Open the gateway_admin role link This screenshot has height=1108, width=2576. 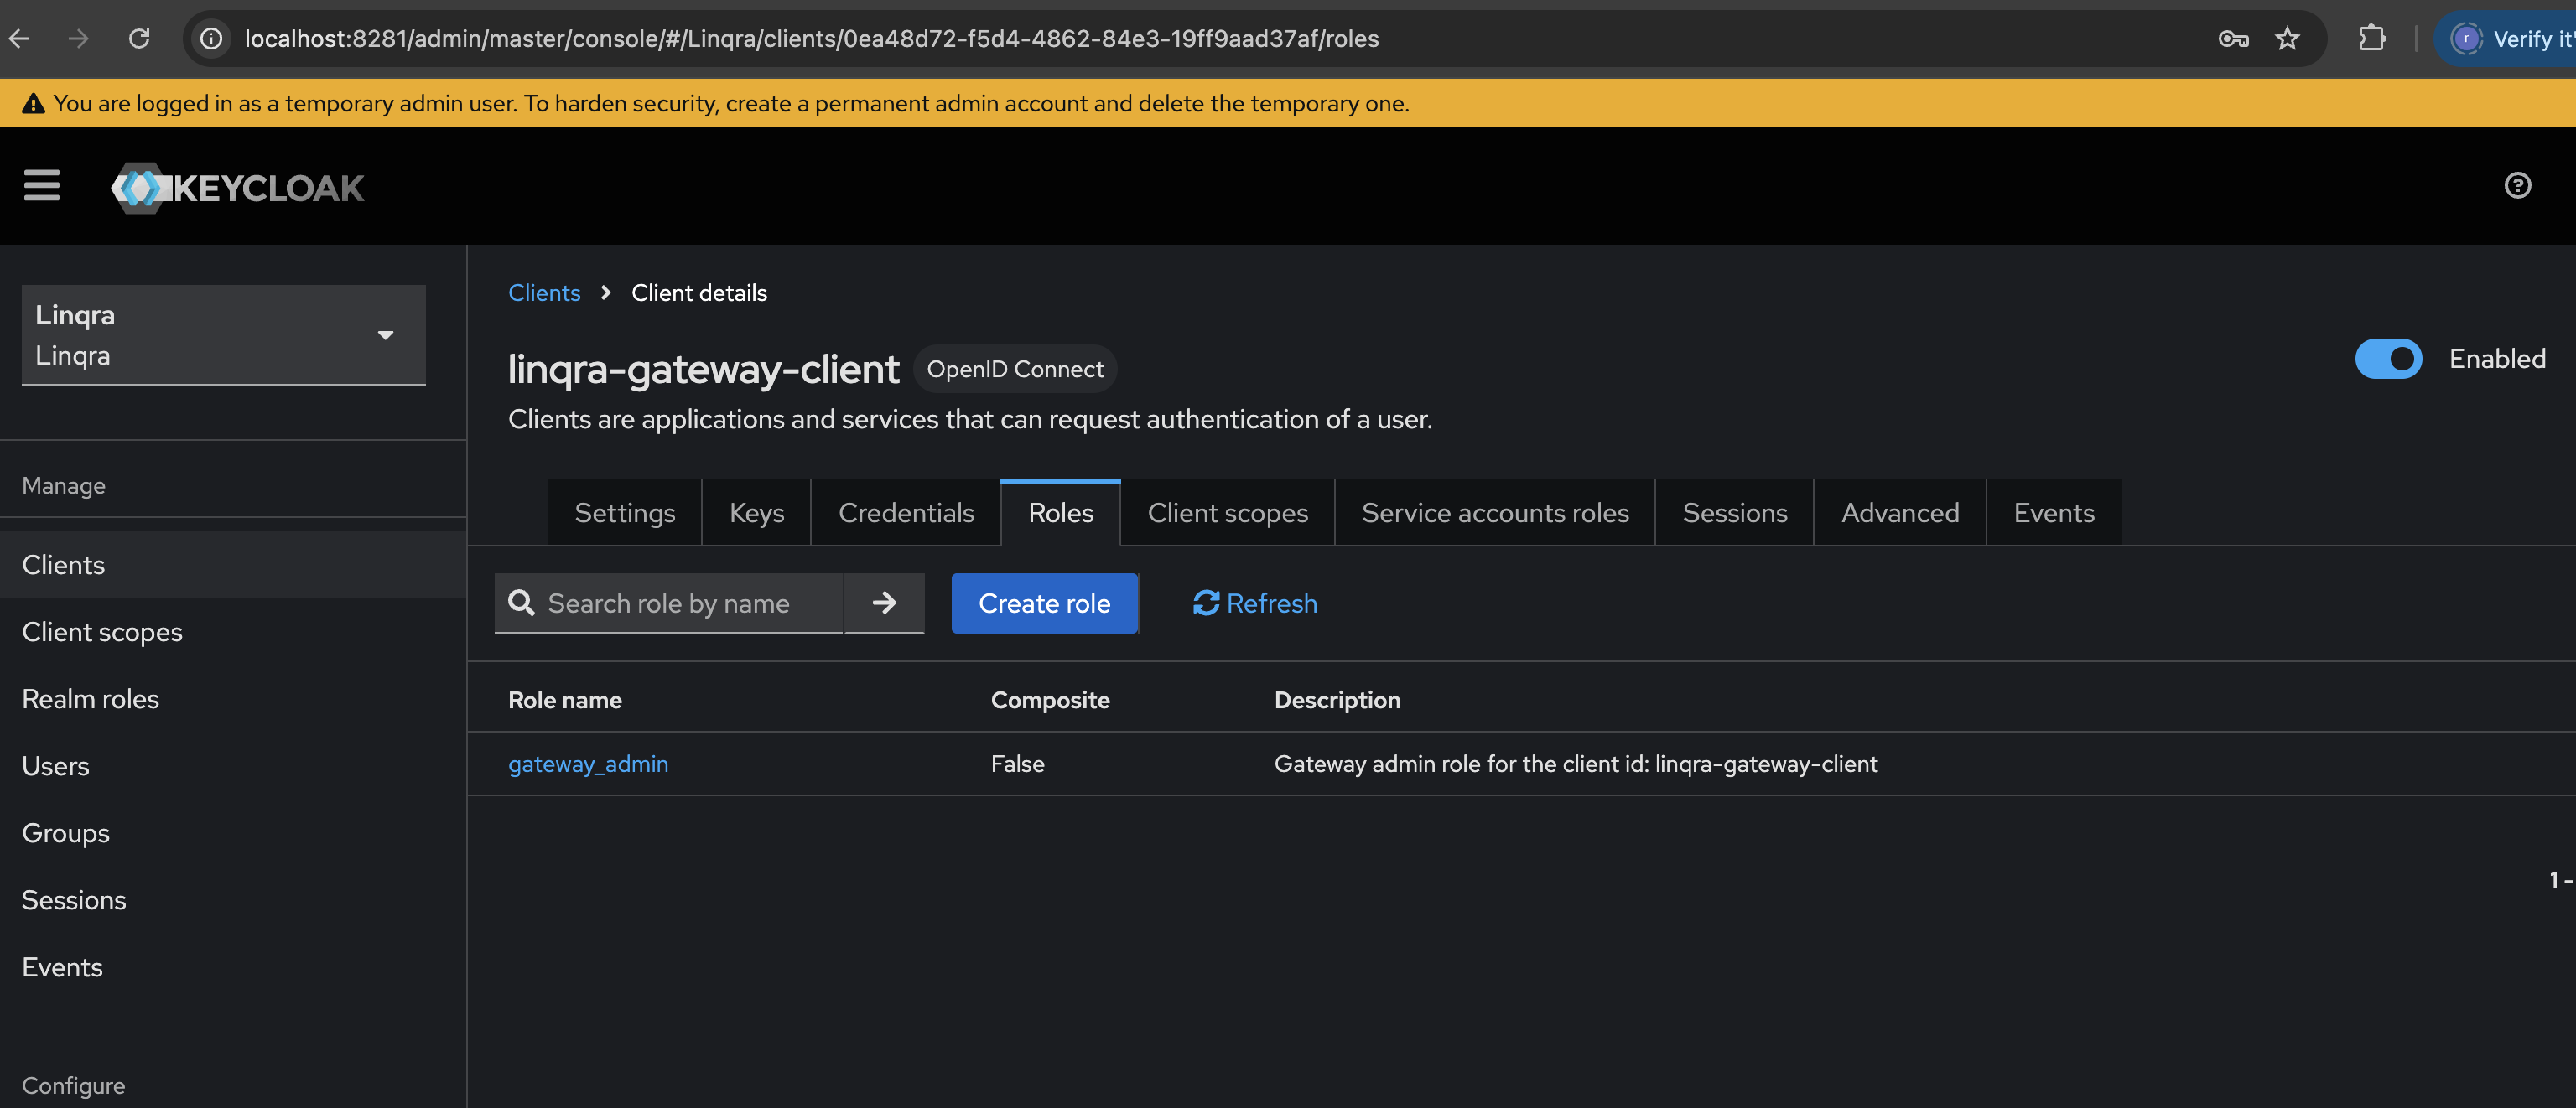pyautogui.click(x=588, y=764)
